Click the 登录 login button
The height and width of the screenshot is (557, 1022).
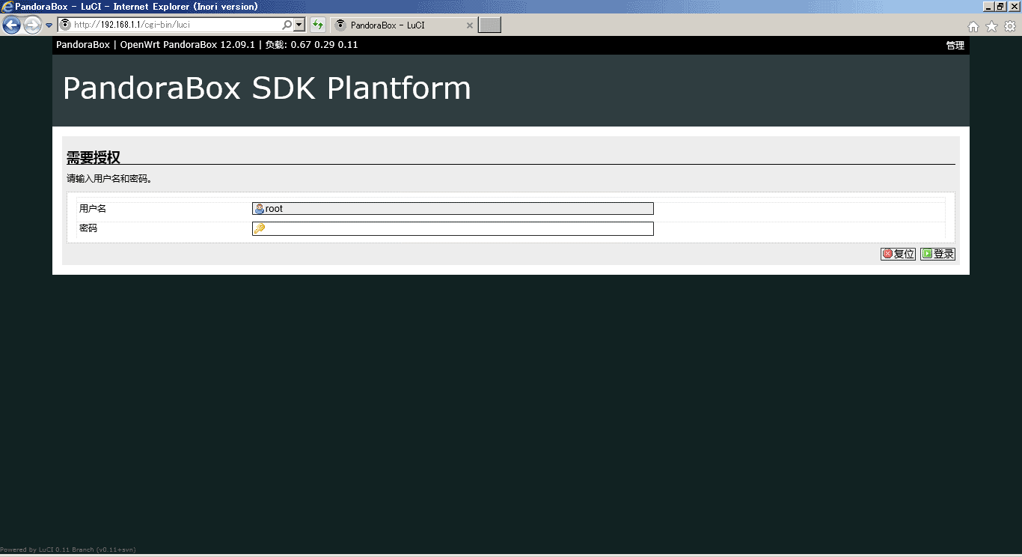click(x=937, y=254)
